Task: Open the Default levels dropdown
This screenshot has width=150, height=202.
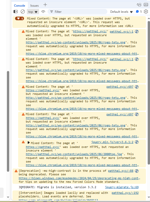Action: coord(121,12)
